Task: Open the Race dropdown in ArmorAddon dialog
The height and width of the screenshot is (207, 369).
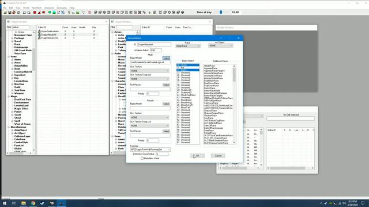Action: coord(188,46)
